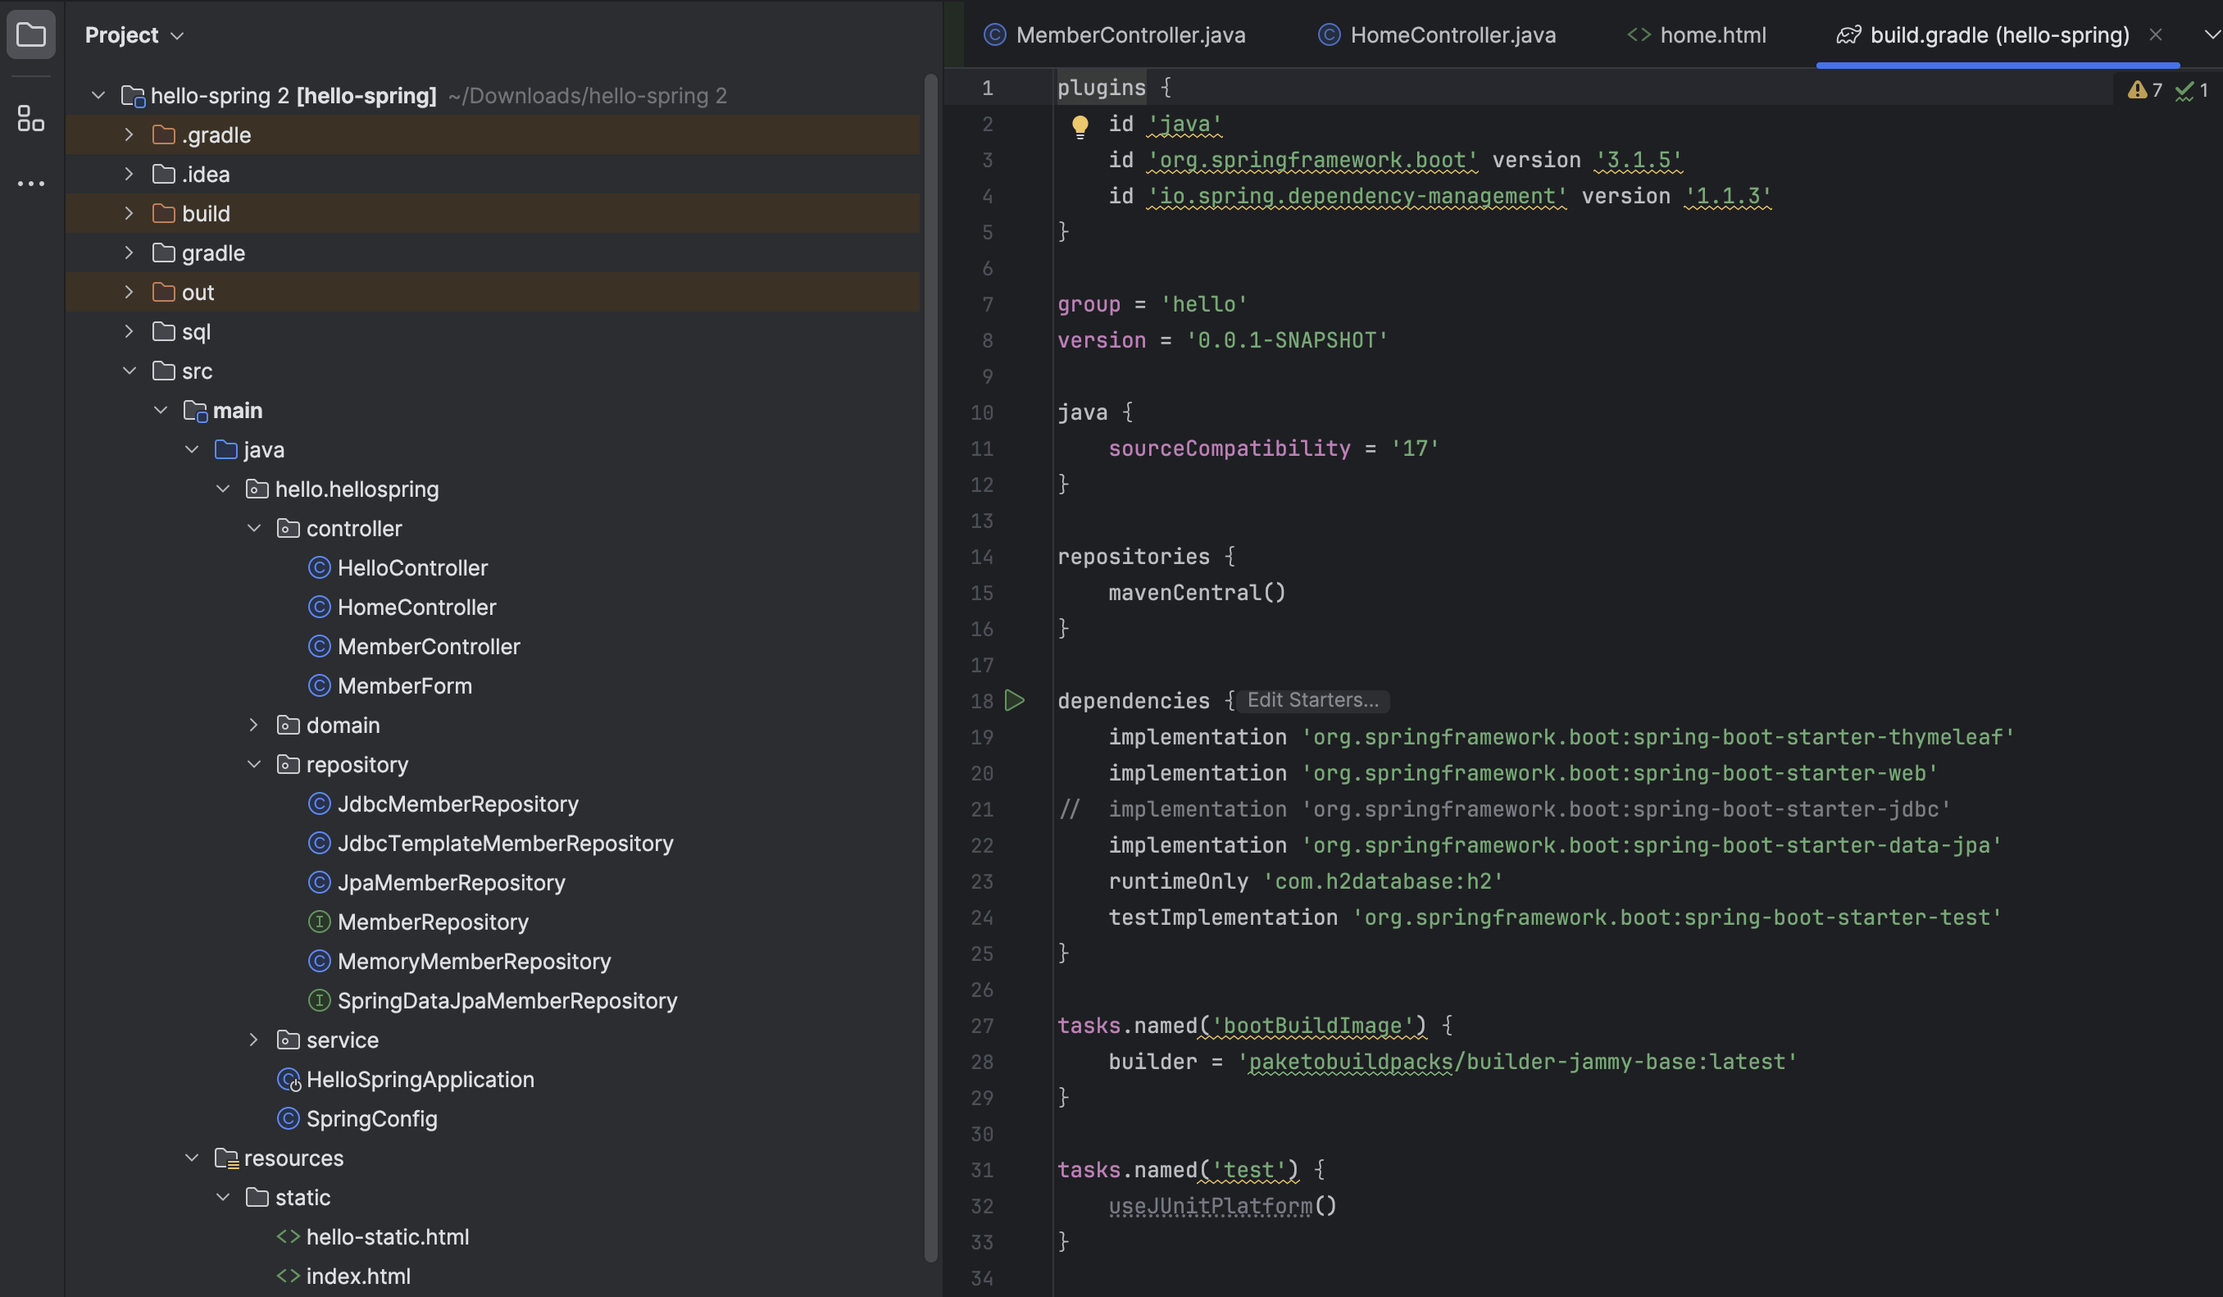
Task: Collapse the static folder
Action: pos(223,1197)
